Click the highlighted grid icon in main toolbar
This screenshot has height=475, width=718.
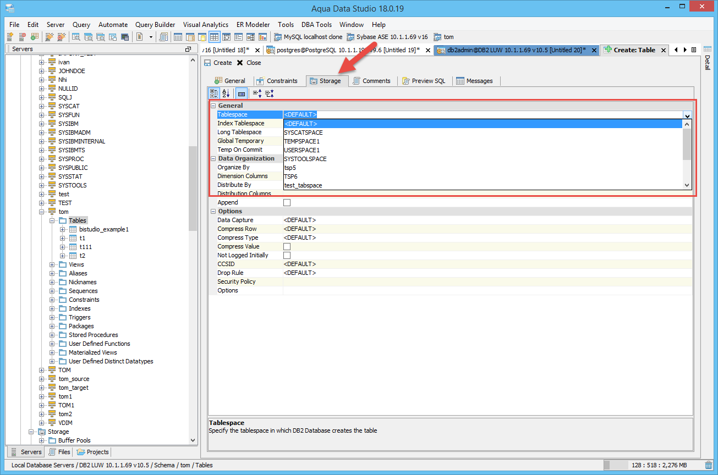(214, 37)
